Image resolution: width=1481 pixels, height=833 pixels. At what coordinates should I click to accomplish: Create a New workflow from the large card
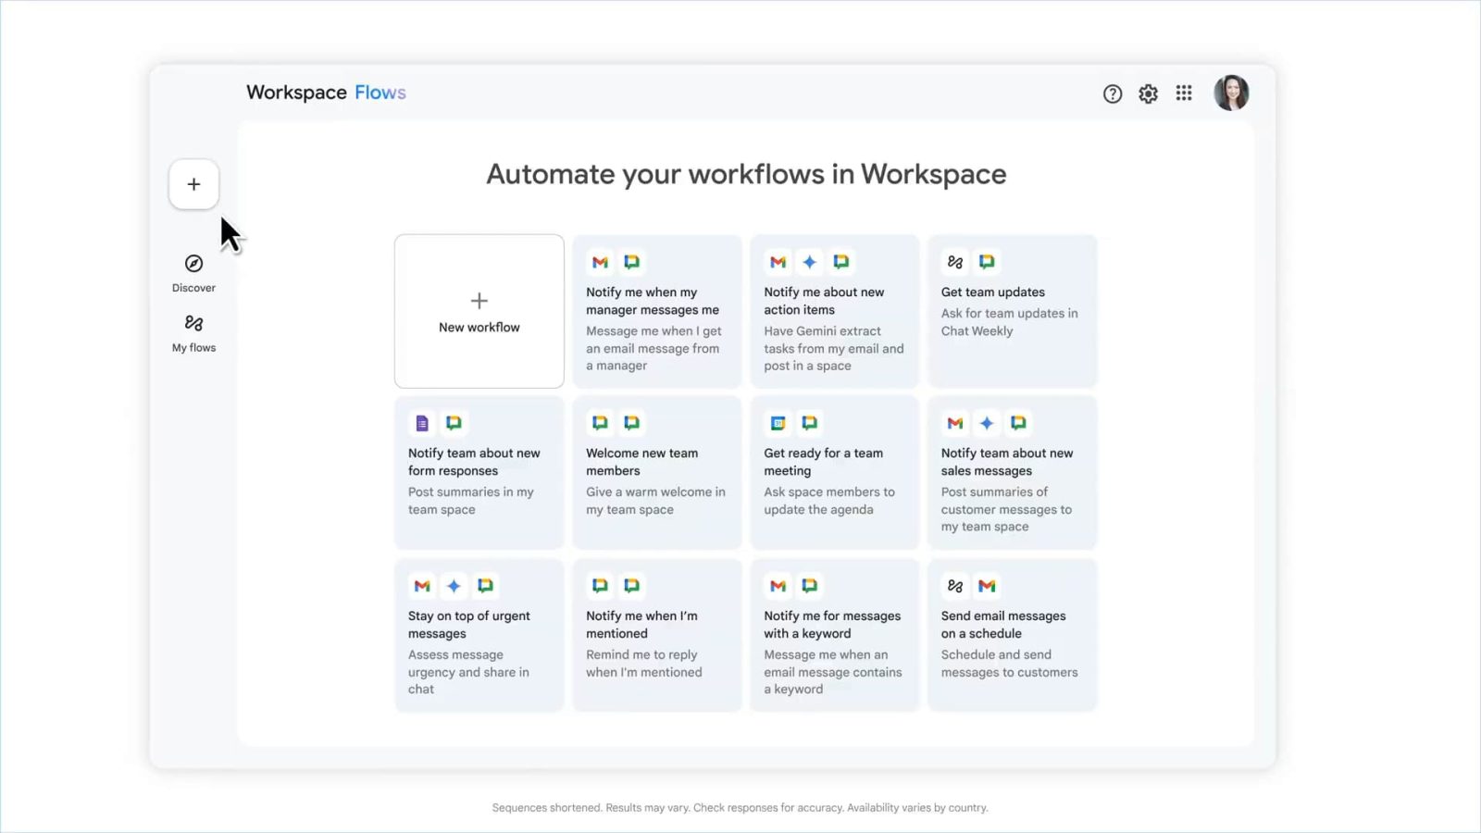pos(479,311)
